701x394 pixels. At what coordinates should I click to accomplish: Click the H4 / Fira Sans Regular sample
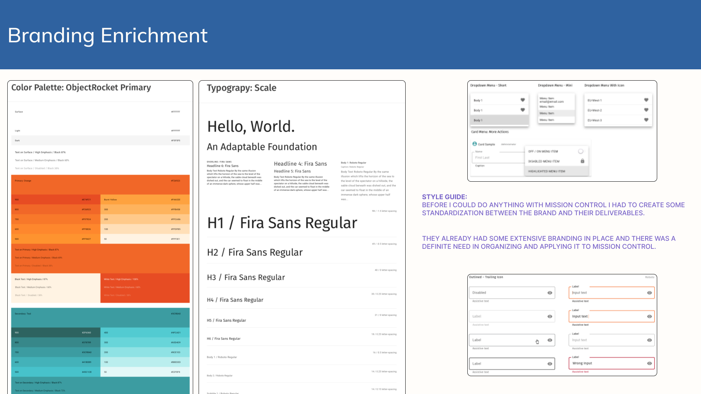coord(235,300)
